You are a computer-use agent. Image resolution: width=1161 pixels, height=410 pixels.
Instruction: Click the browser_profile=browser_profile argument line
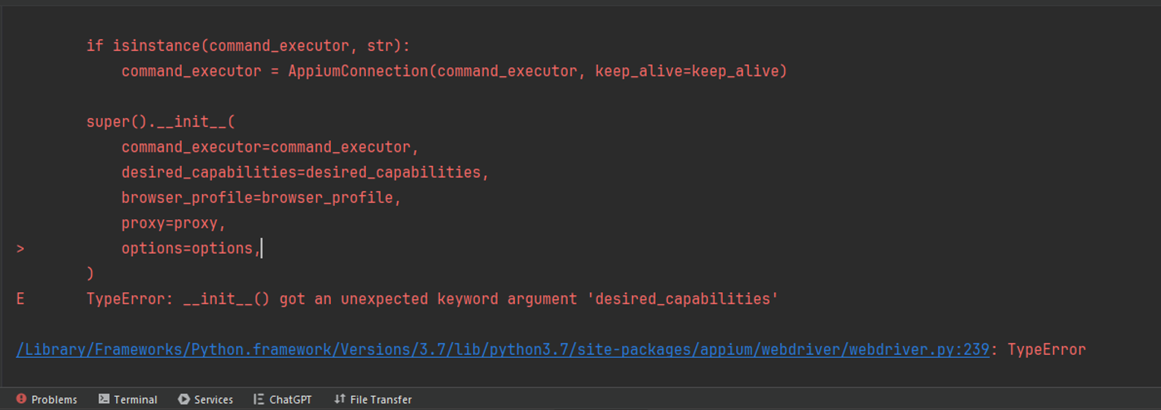pos(261,198)
